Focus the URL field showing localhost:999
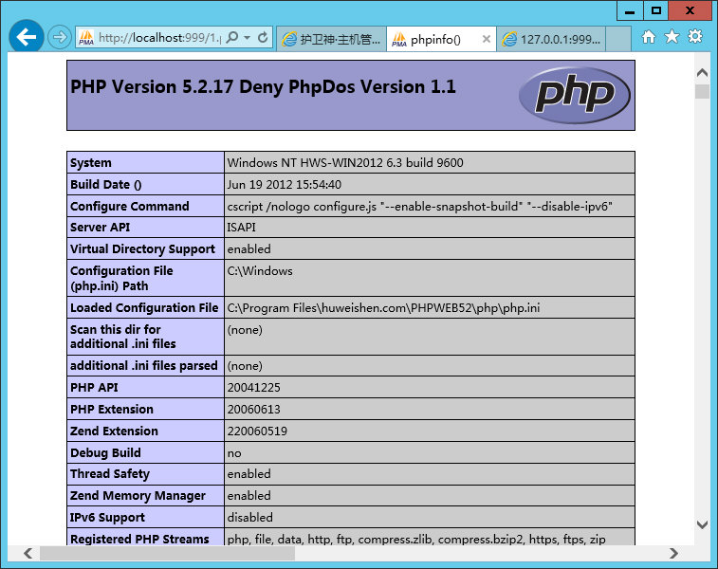This screenshot has height=569, width=718. 159,38
